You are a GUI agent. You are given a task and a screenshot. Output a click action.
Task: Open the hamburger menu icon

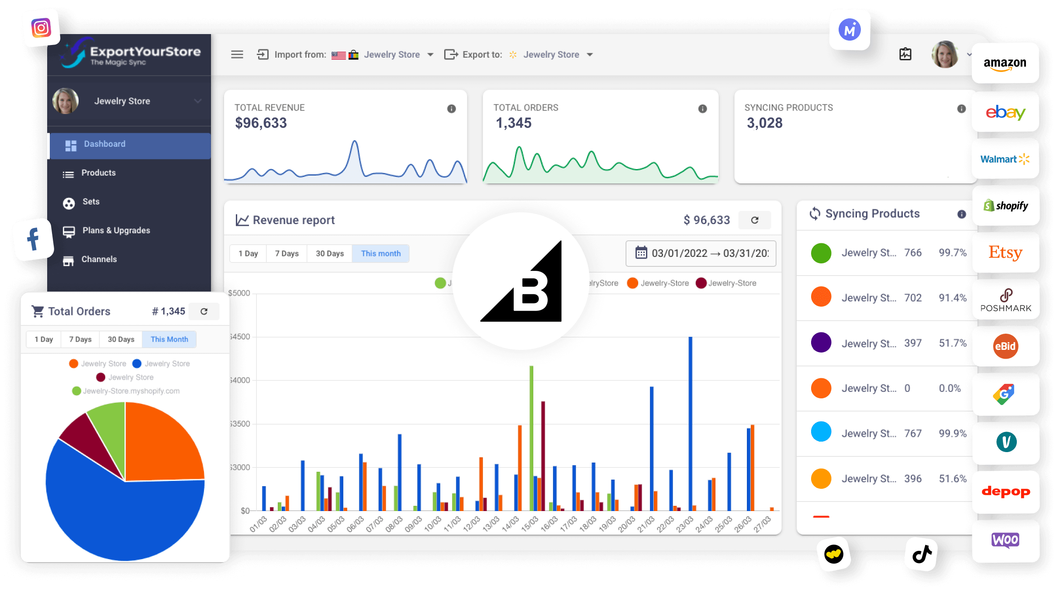pos(237,55)
